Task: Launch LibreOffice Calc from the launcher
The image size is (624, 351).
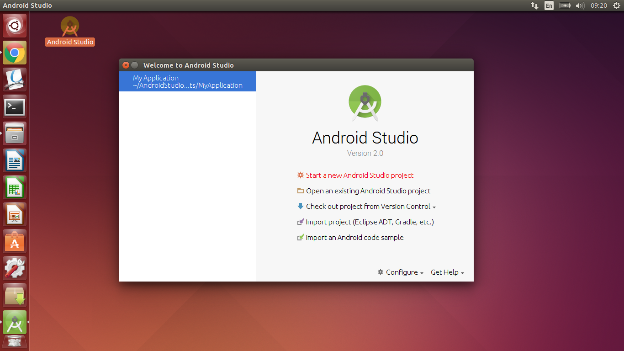Action: 15,188
